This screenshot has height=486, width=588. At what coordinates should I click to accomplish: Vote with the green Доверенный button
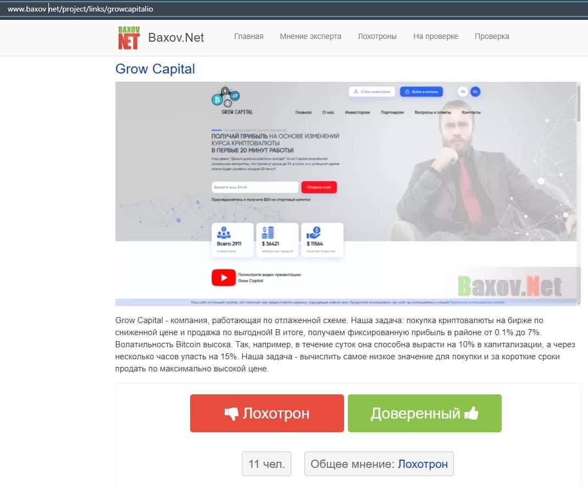(424, 413)
